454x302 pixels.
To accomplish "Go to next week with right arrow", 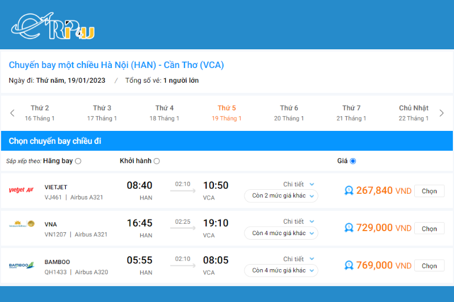I will coord(442,113).
